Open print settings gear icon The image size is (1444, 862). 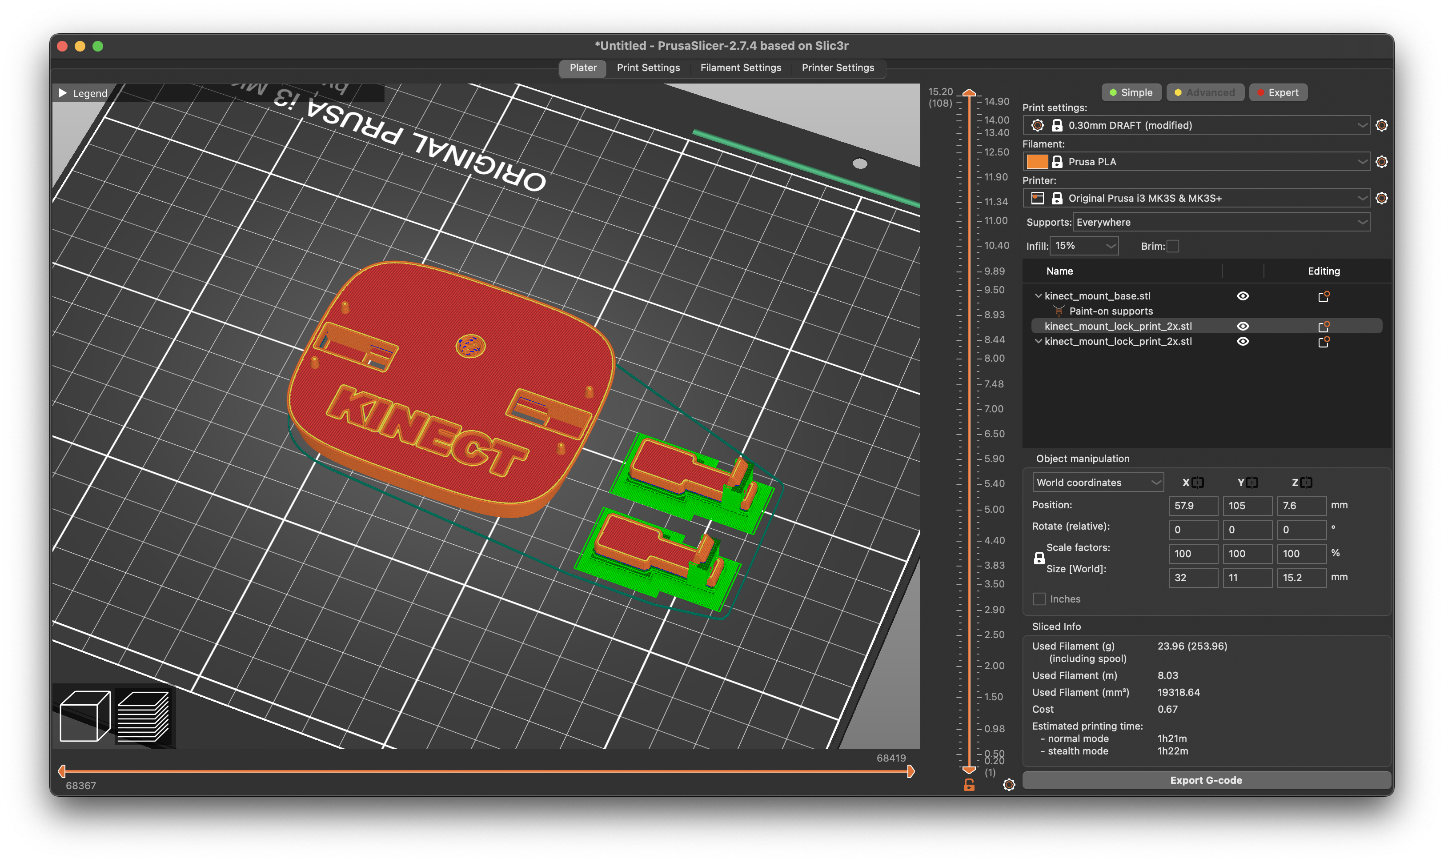tap(1381, 125)
